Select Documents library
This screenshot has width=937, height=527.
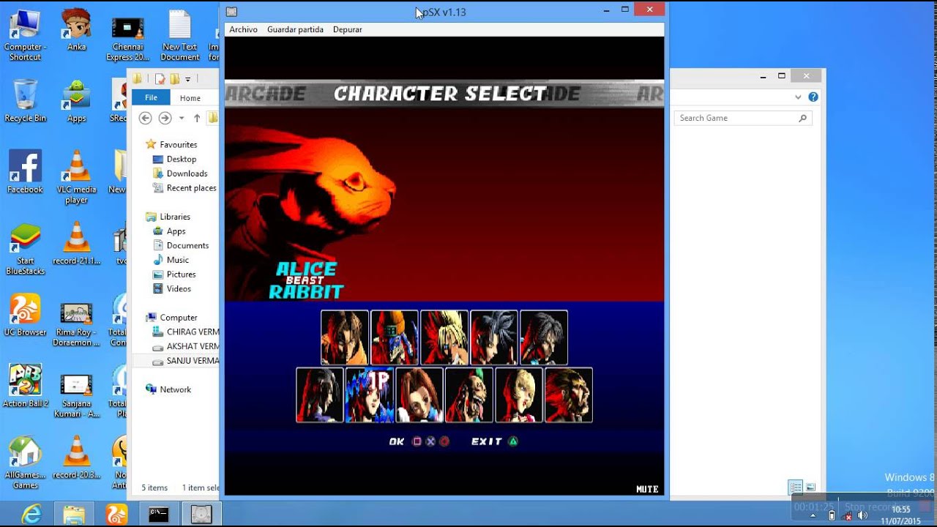tap(181, 245)
